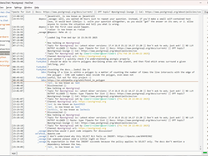Open the Server menu
Viewport: 208px width, 156px height.
9,7
